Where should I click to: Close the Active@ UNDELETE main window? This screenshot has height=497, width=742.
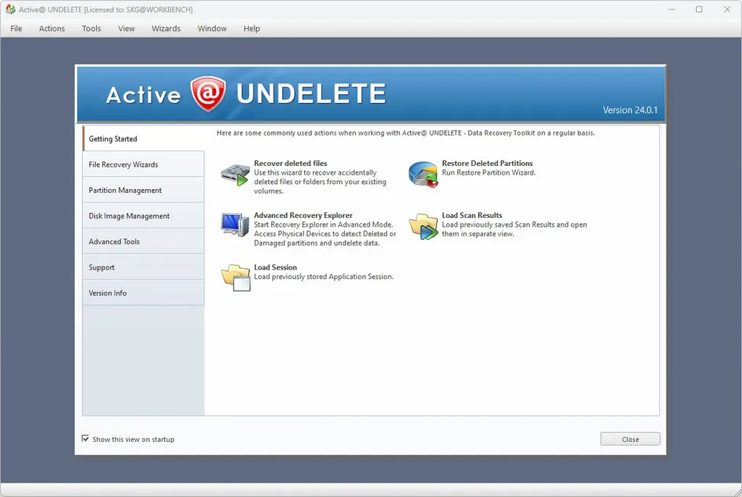tap(727, 9)
